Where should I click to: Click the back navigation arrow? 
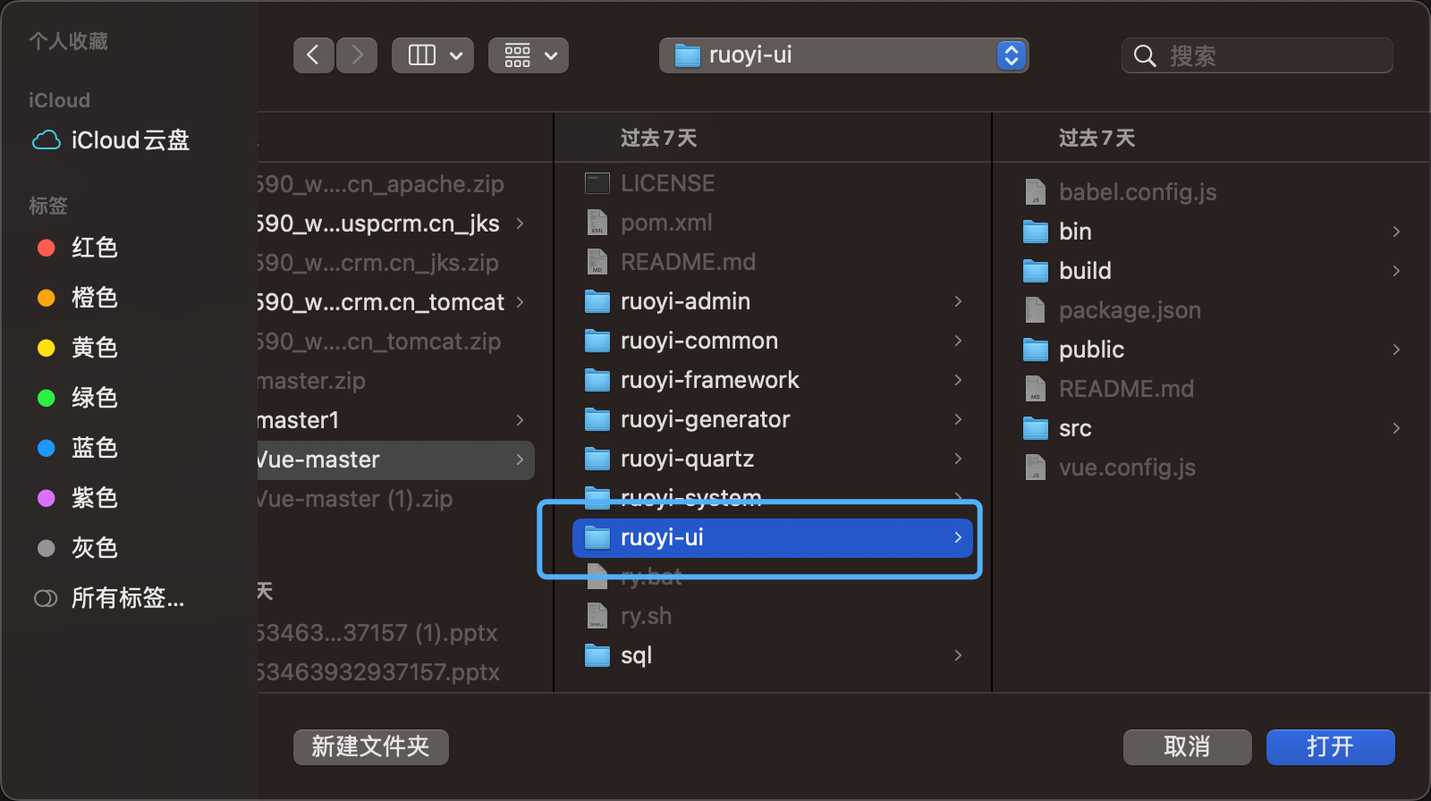313,55
